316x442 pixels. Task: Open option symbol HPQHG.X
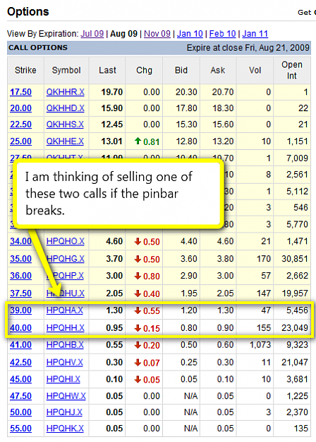click(66, 259)
